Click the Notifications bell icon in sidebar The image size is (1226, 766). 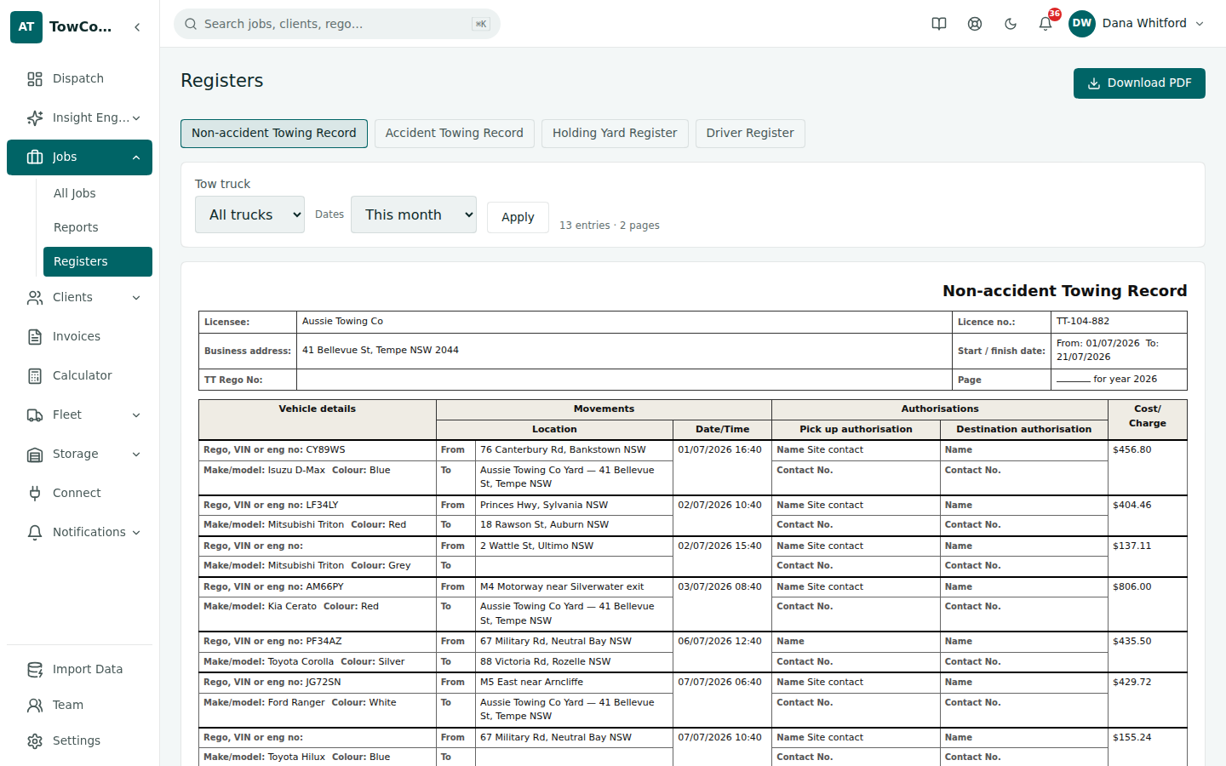[35, 533]
